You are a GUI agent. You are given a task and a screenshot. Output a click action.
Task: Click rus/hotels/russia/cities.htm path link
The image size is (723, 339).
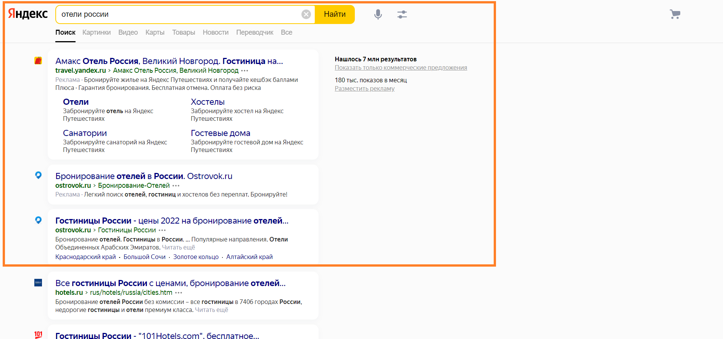[x=131, y=293]
